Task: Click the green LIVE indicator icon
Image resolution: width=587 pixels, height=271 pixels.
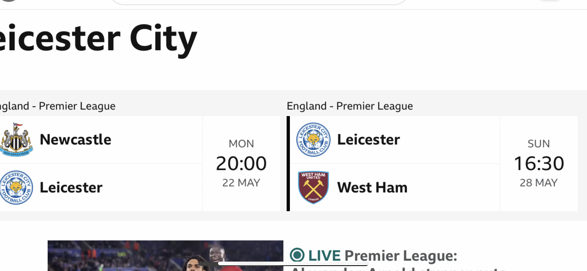Action: 297,255
